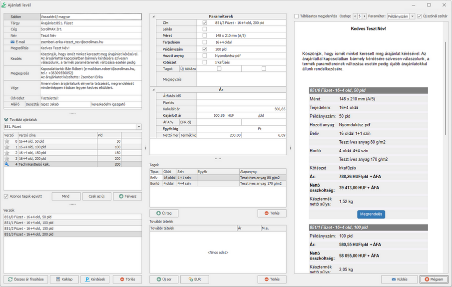Image resolution: width=452 pixels, height=287 pixels.
Task: Click the EUR currency button
Action: coord(195,279)
